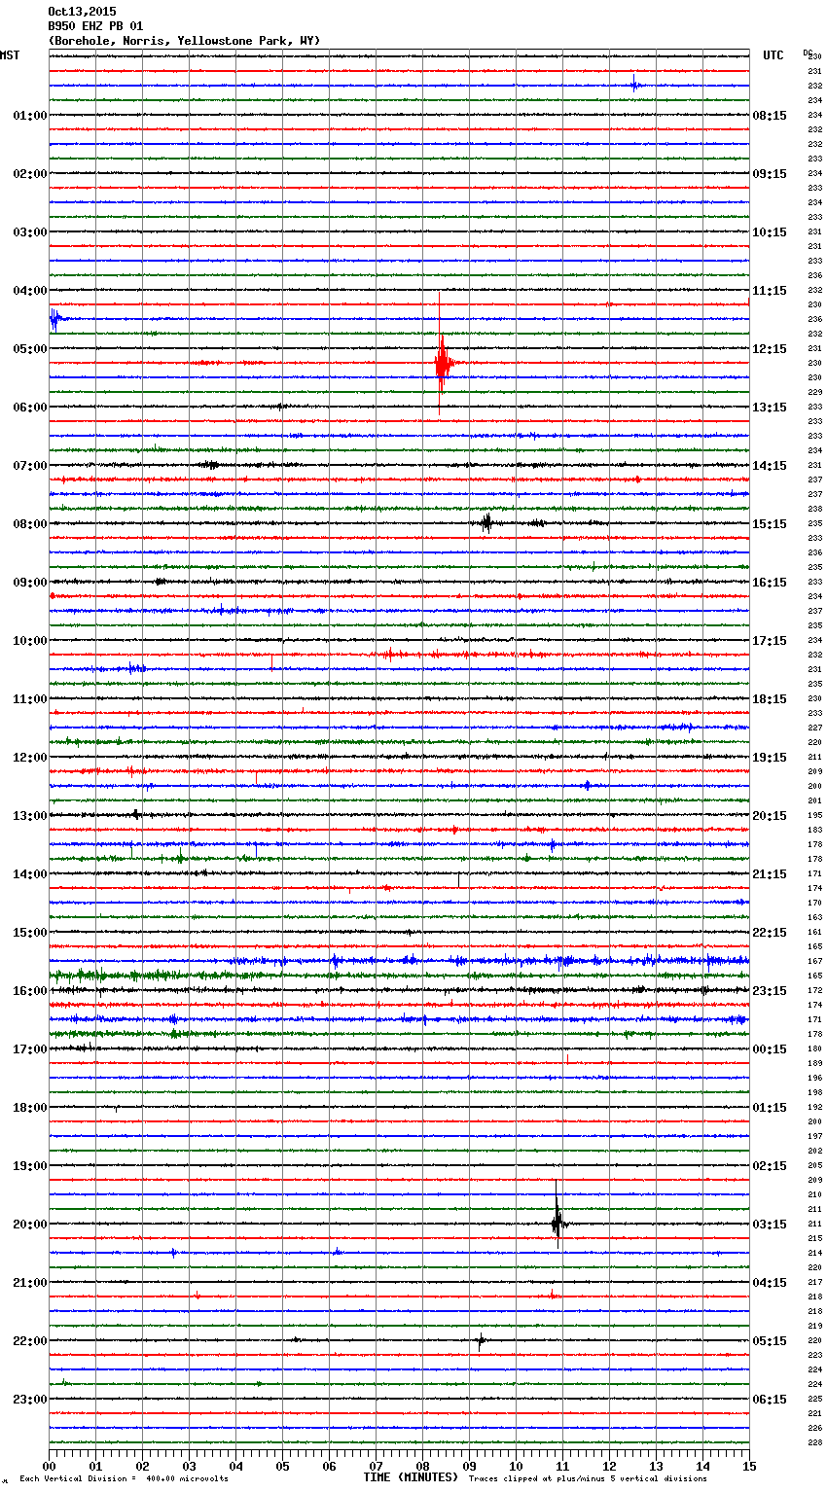The image size is (827, 1492).
Task: Click the UTC column header
Action: tap(773, 55)
